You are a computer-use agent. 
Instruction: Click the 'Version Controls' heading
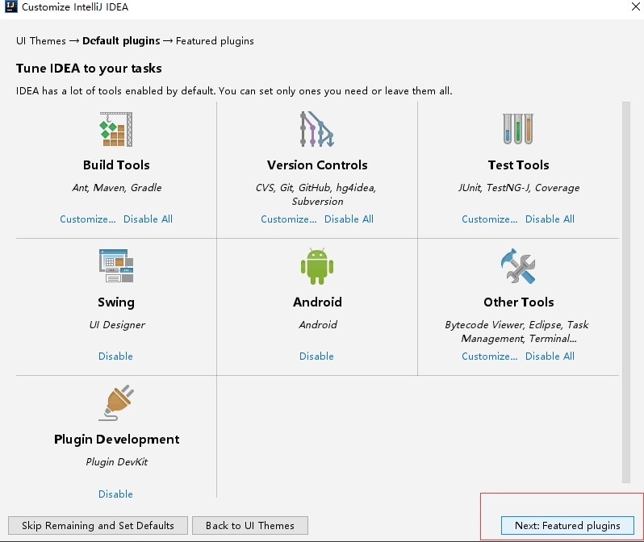tap(317, 165)
